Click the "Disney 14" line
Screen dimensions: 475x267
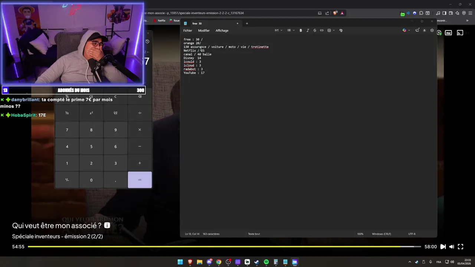(192, 58)
